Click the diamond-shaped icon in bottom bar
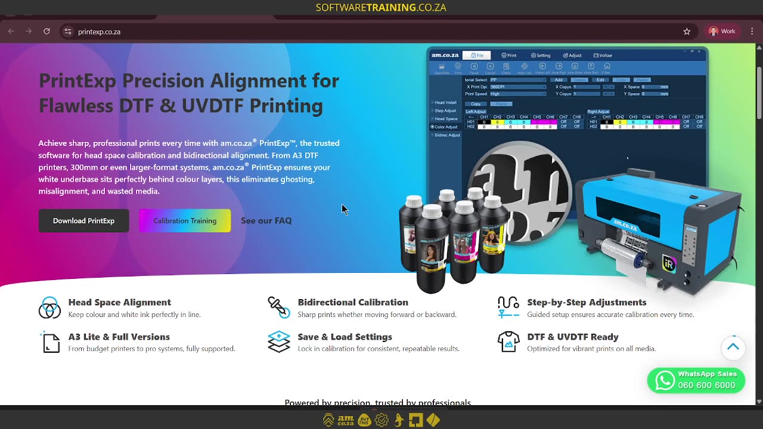This screenshot has height=429, width=763. (x=433, y=420)
